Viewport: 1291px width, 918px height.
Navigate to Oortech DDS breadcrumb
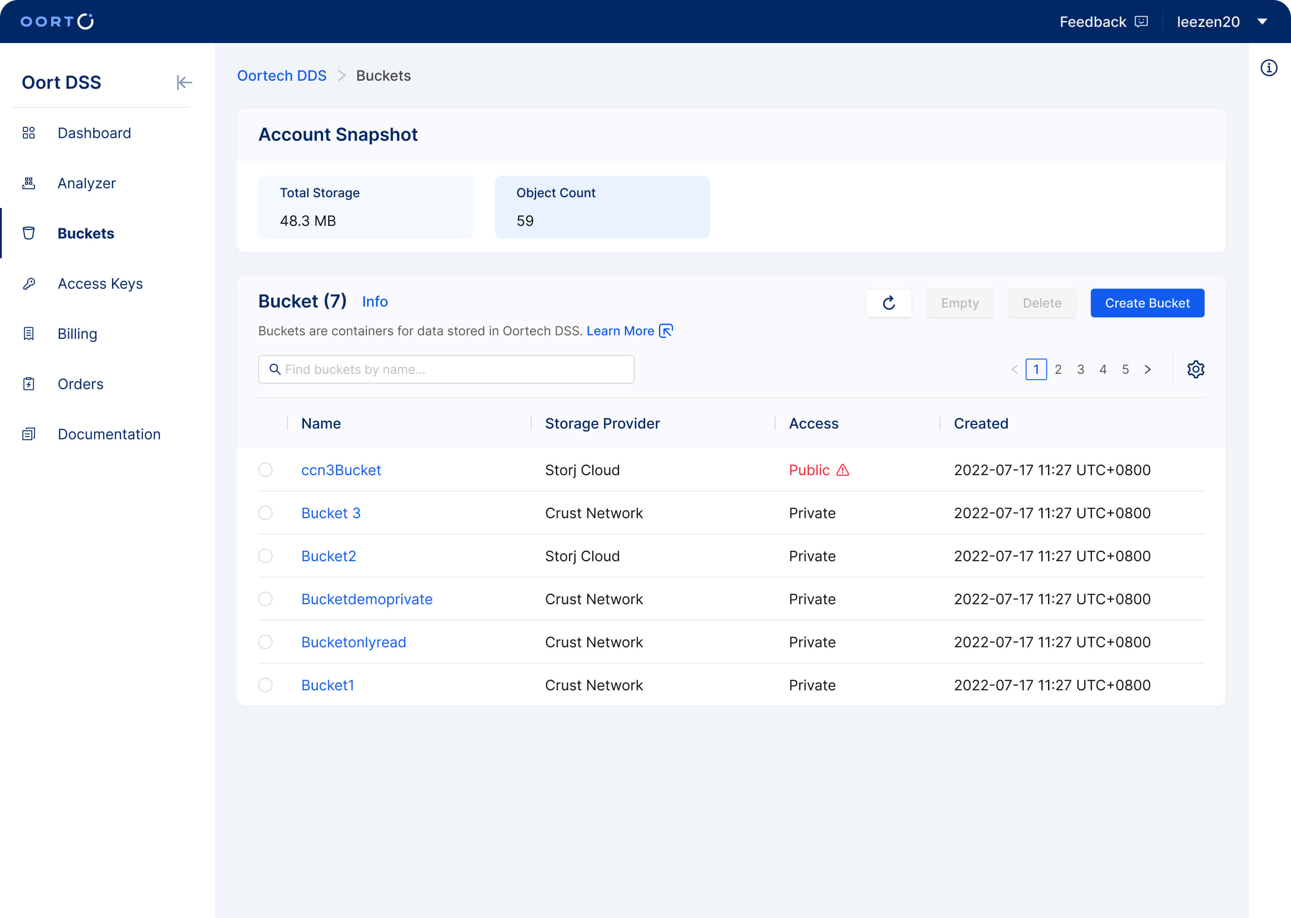282,75
